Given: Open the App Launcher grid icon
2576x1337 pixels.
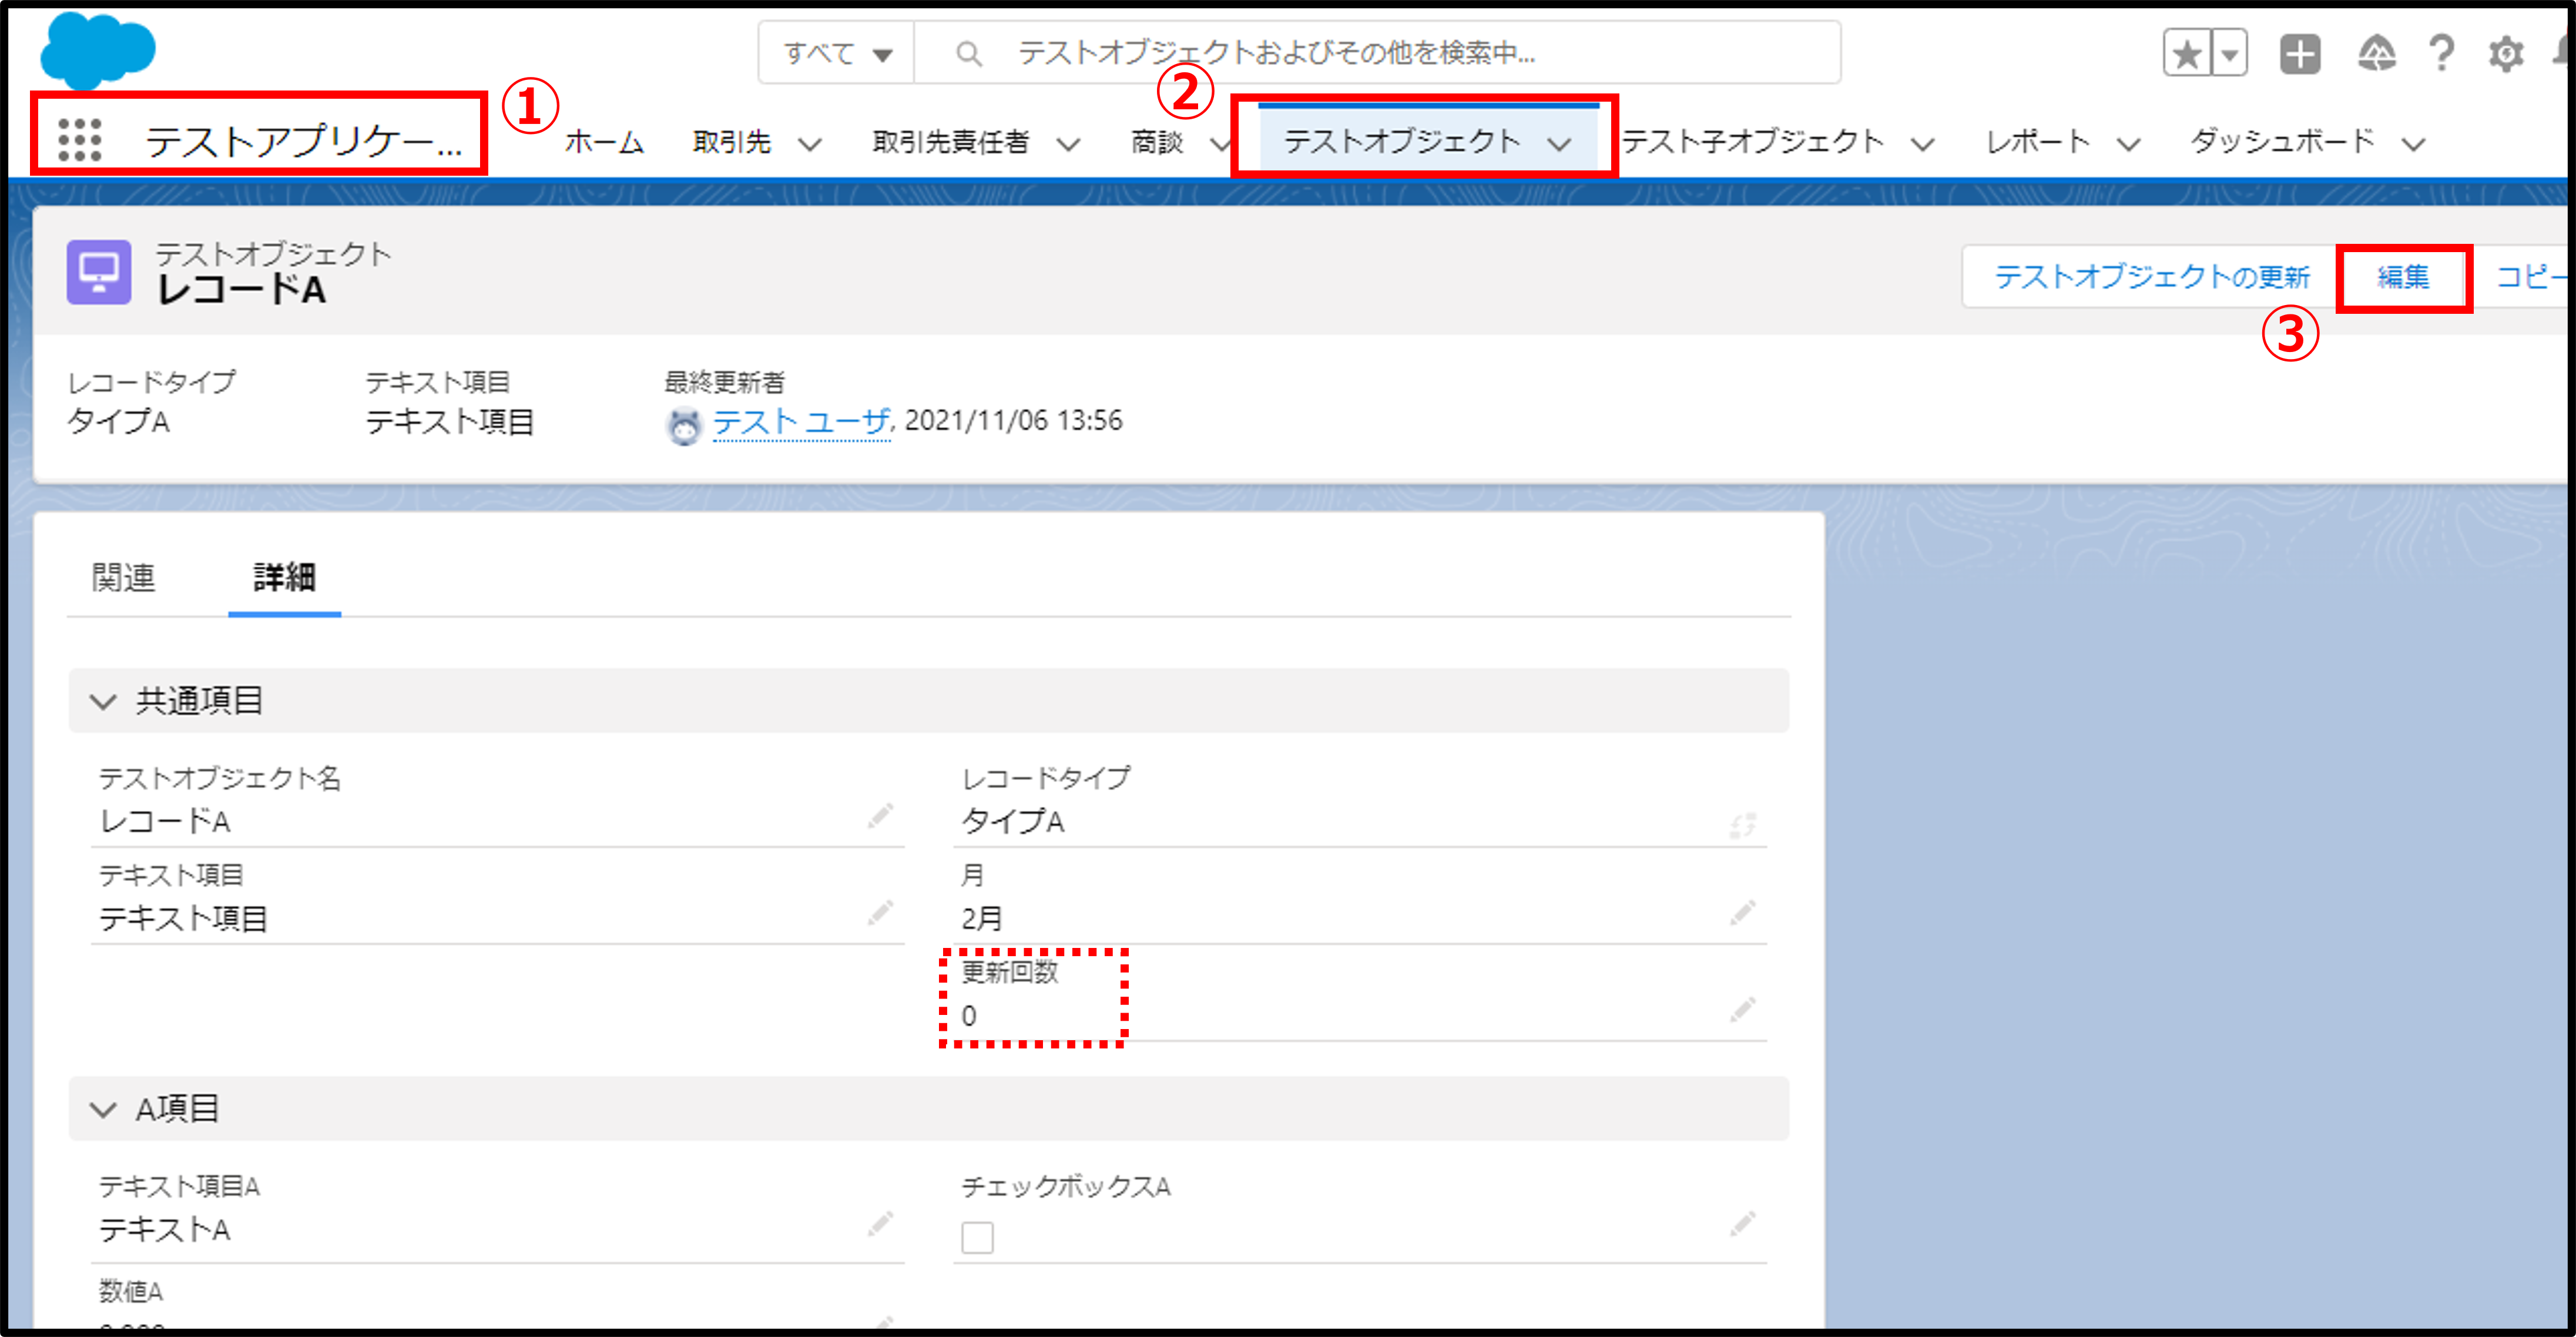Looking at the screenshot, I should [x=80, y=139].
